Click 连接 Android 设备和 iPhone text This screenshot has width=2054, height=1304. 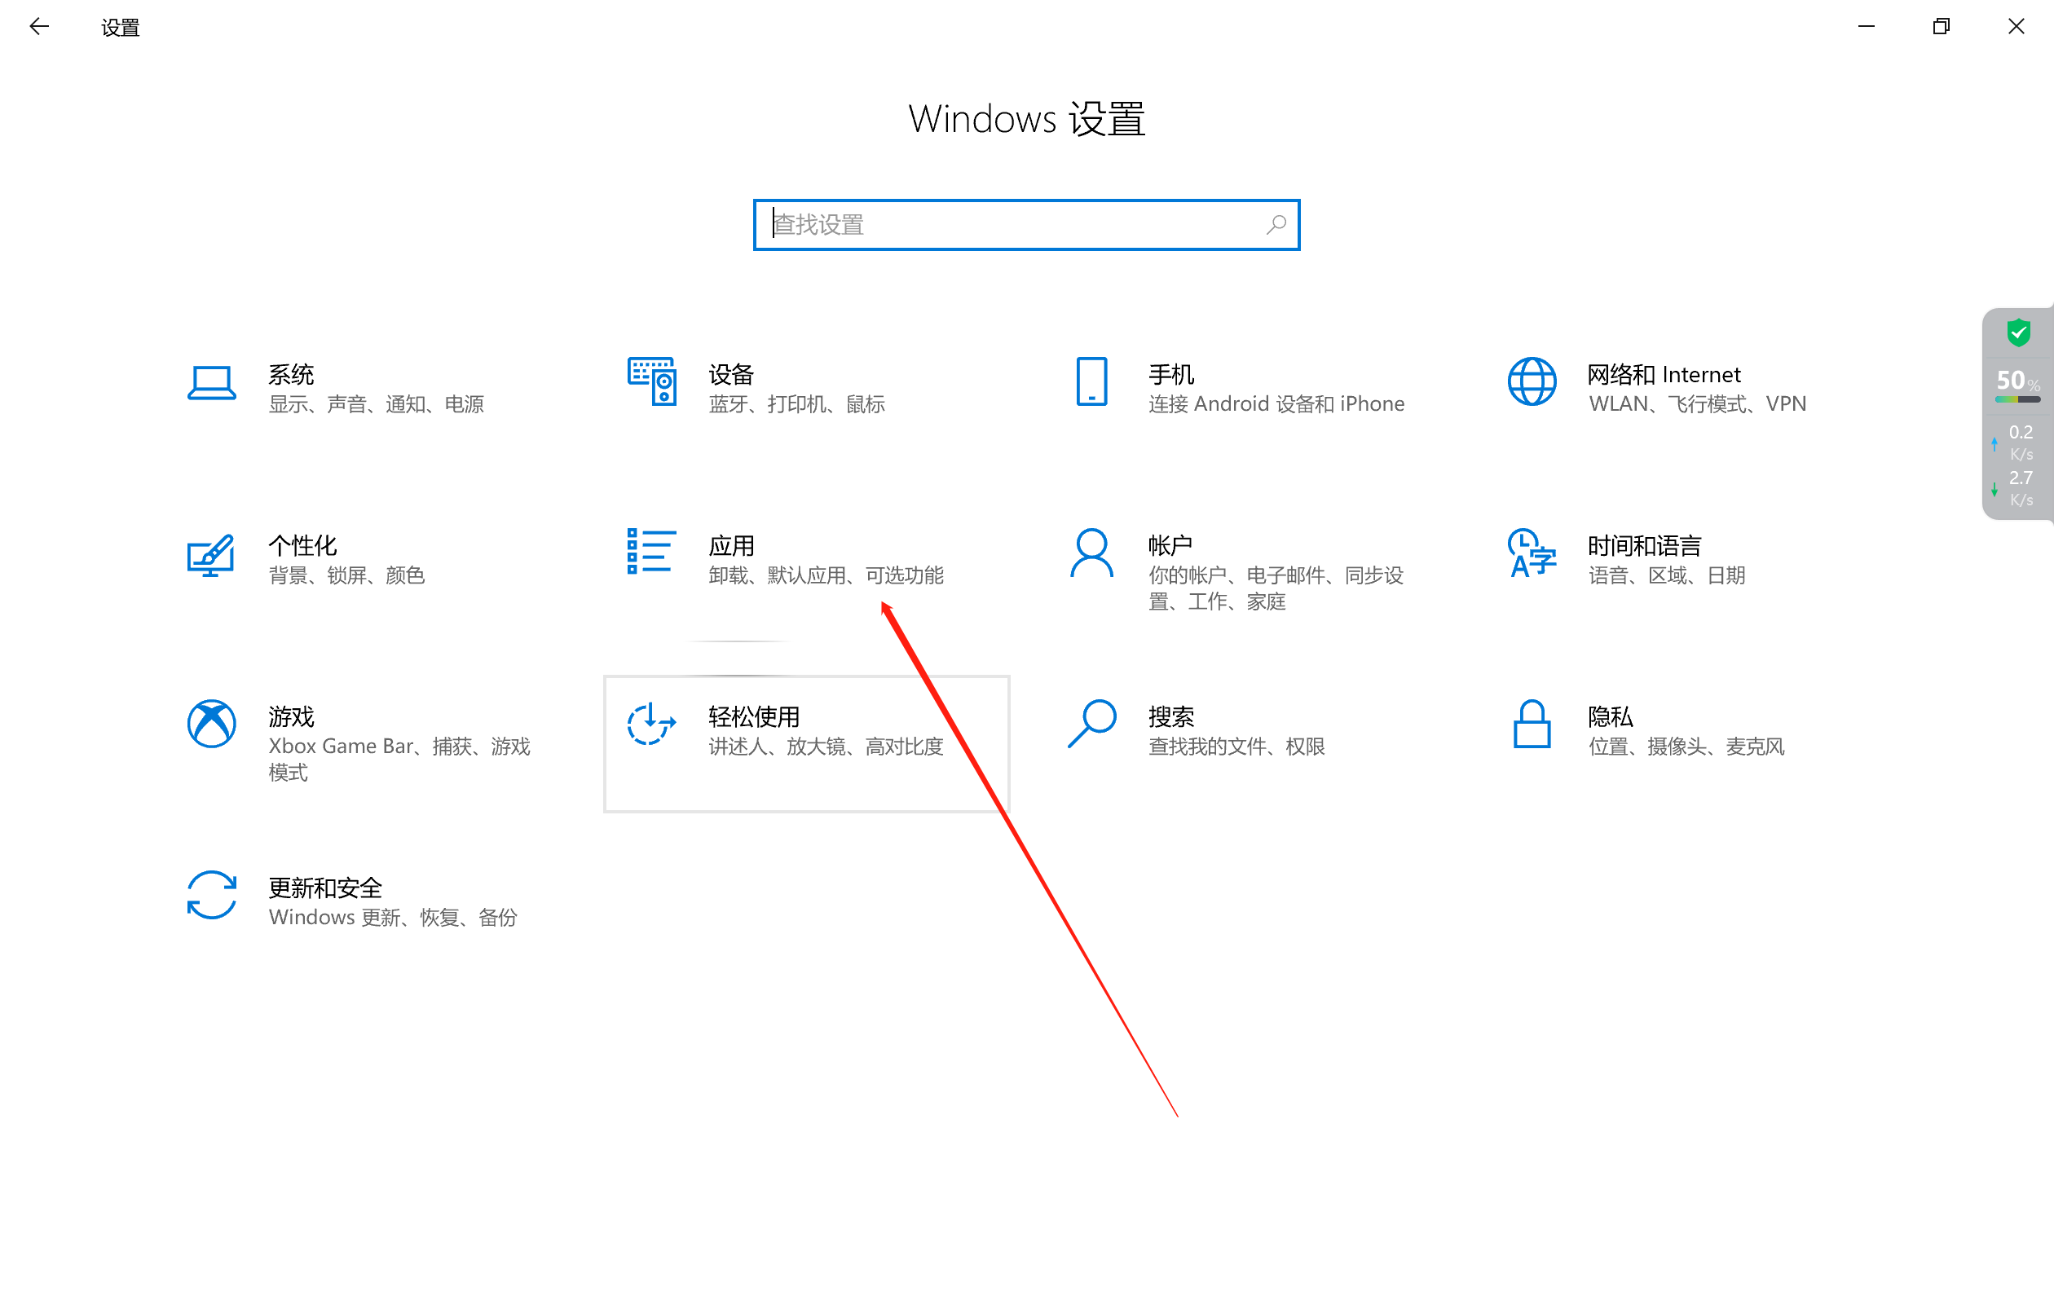(x=1276, y=404)
